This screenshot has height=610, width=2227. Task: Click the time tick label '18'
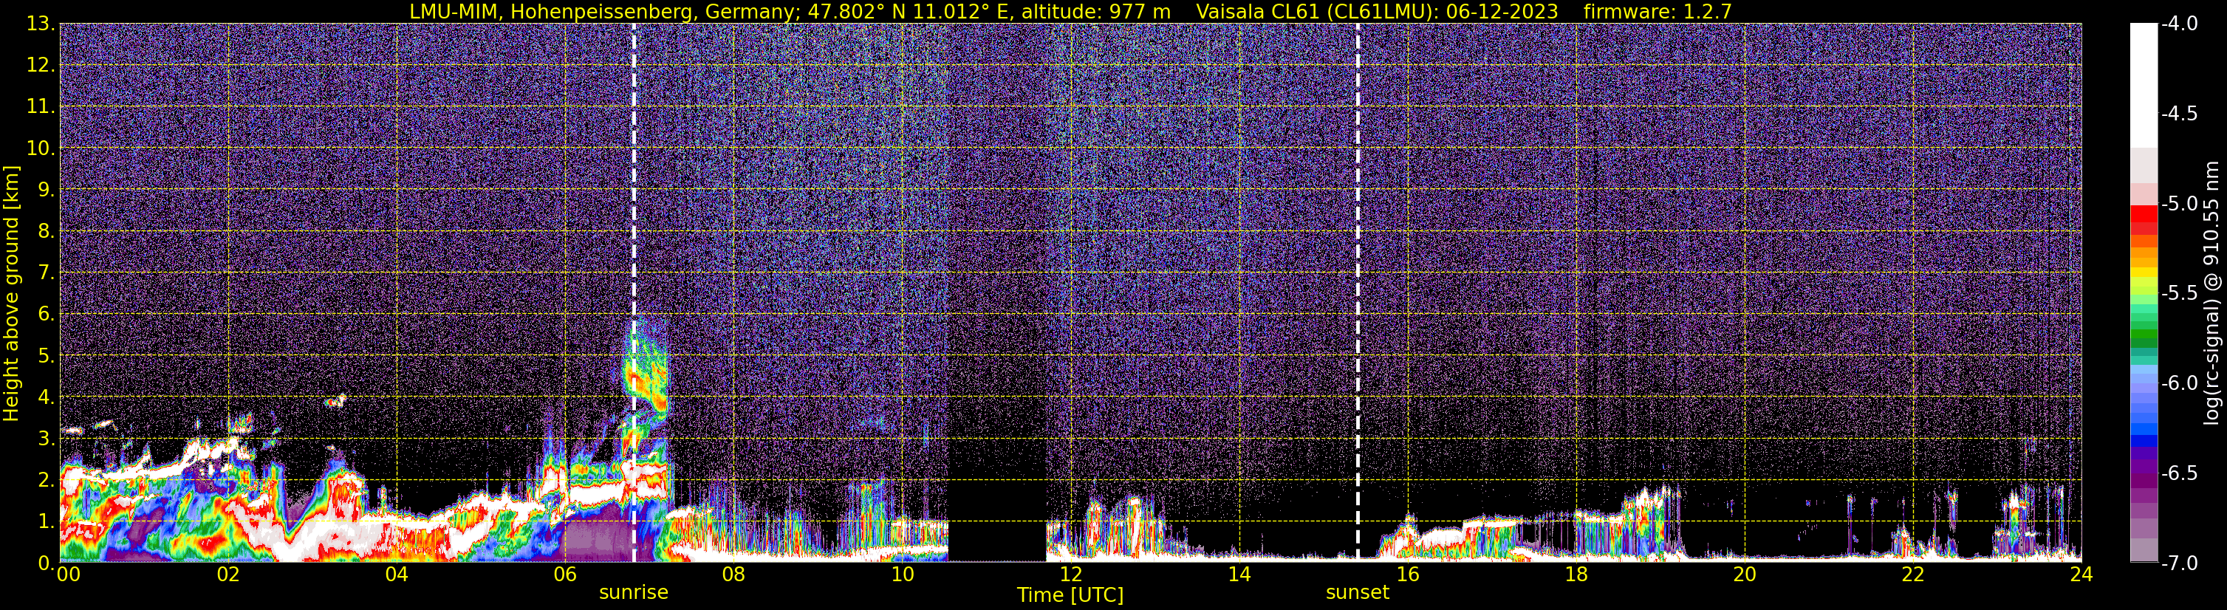1576,575
